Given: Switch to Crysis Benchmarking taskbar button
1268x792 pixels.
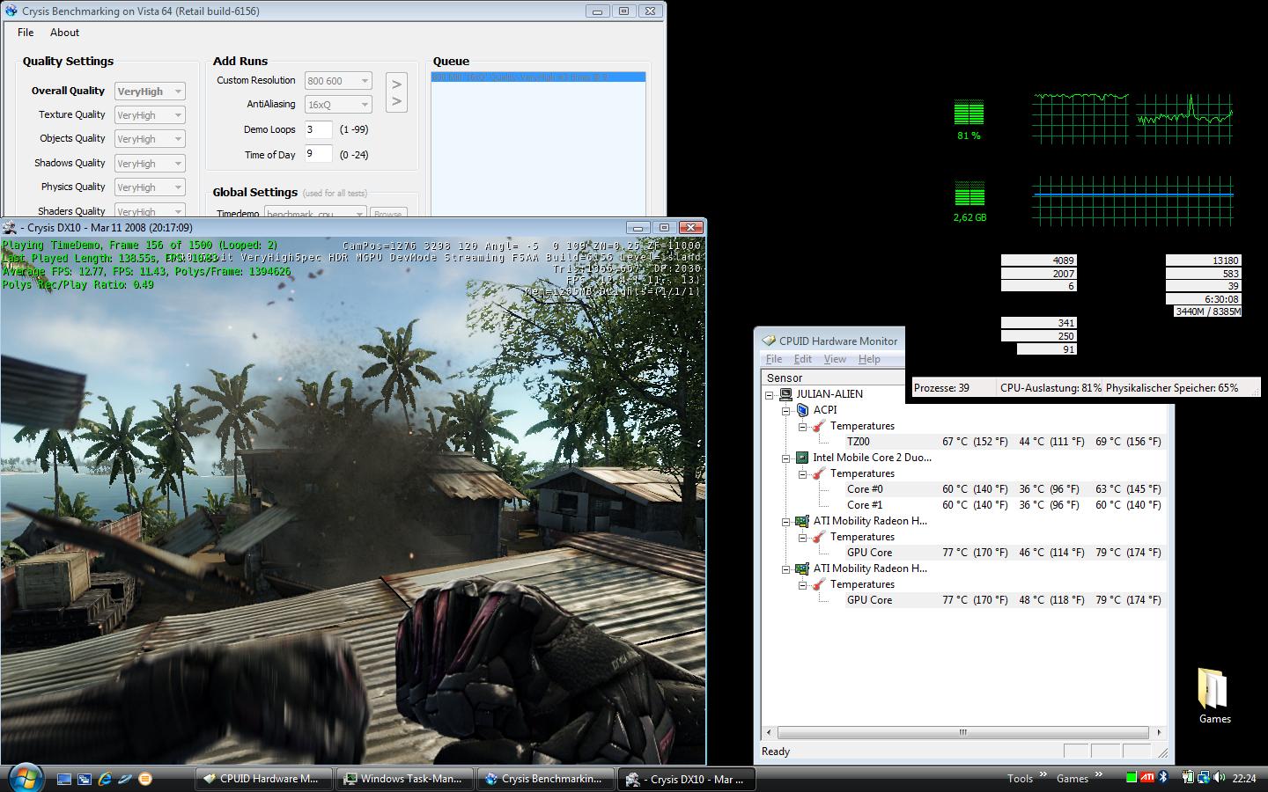Looking at the screenshot, I should coord(547,779).
